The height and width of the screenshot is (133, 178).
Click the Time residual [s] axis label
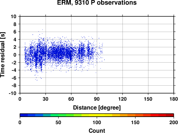pos(2,55)
